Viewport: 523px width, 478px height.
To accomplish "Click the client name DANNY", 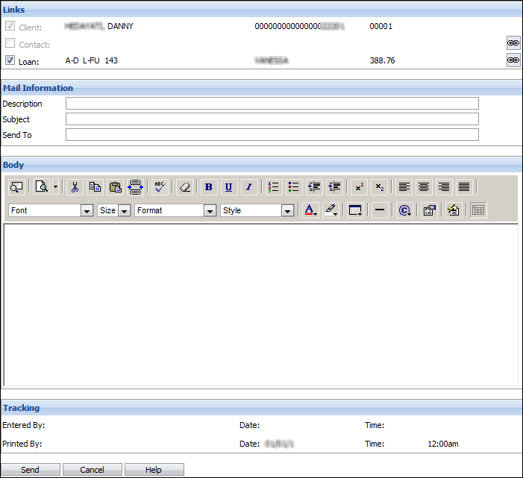I will (x=120, y=26).
